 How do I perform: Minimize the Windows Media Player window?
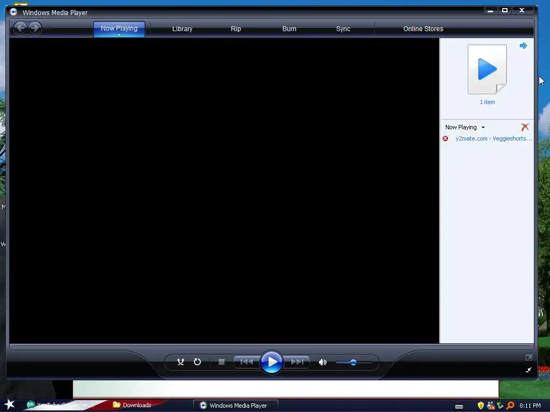coord(490,11)
